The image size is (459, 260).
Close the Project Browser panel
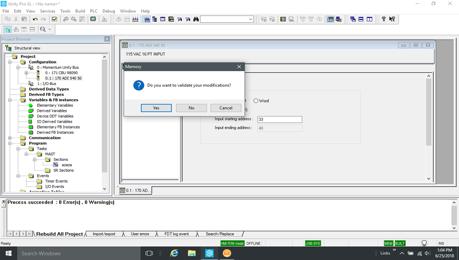(107, 39)
